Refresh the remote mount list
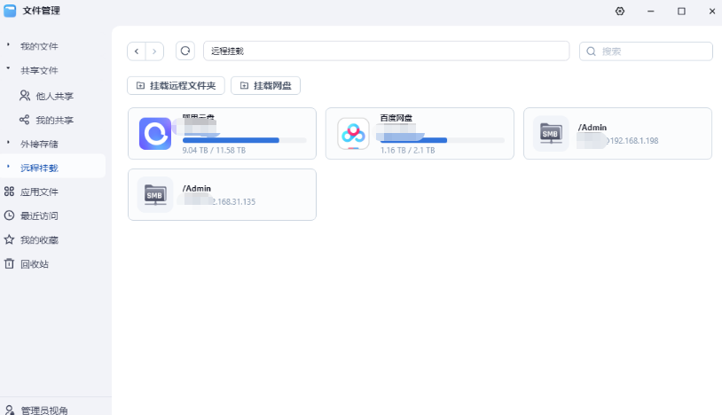Screen dimensions: 722x415 (185, 51)
